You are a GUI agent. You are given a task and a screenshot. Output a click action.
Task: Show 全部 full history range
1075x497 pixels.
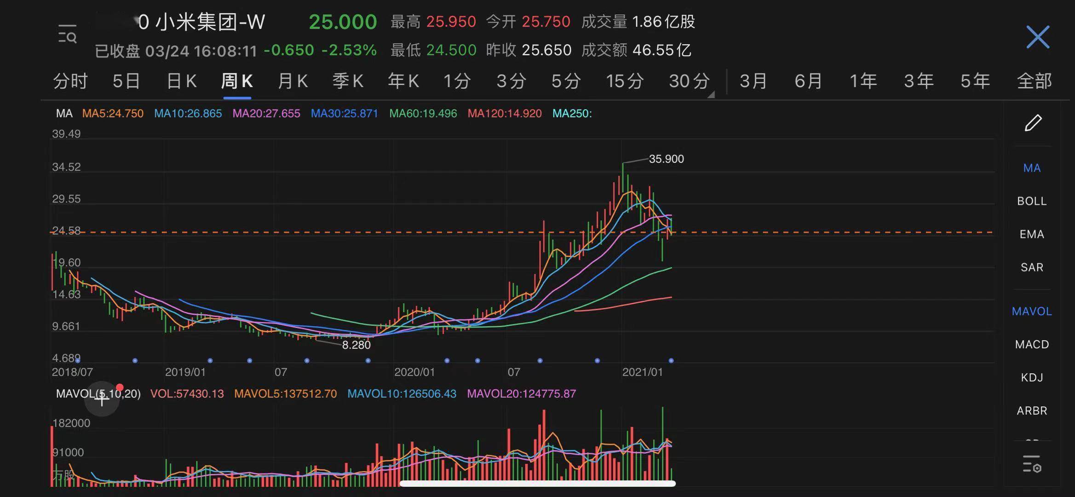[x=1034, y=81]
